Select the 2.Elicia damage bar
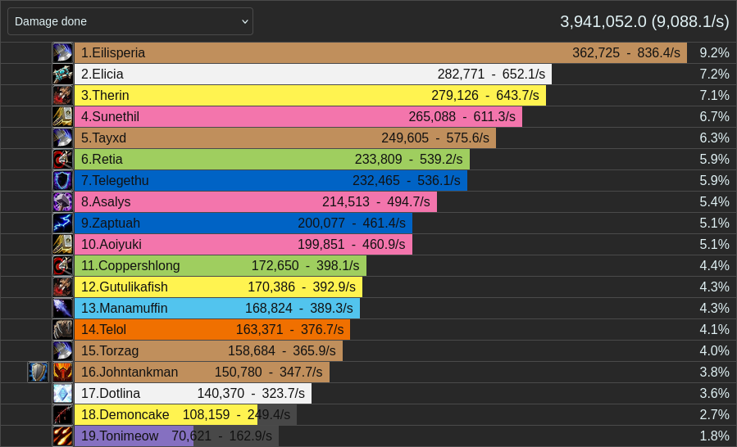 click(313, 74)
